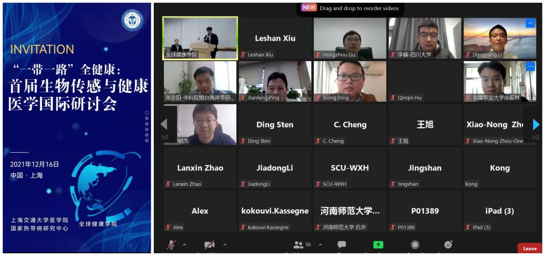Select Hongzhou Gu's video tile

350,38
